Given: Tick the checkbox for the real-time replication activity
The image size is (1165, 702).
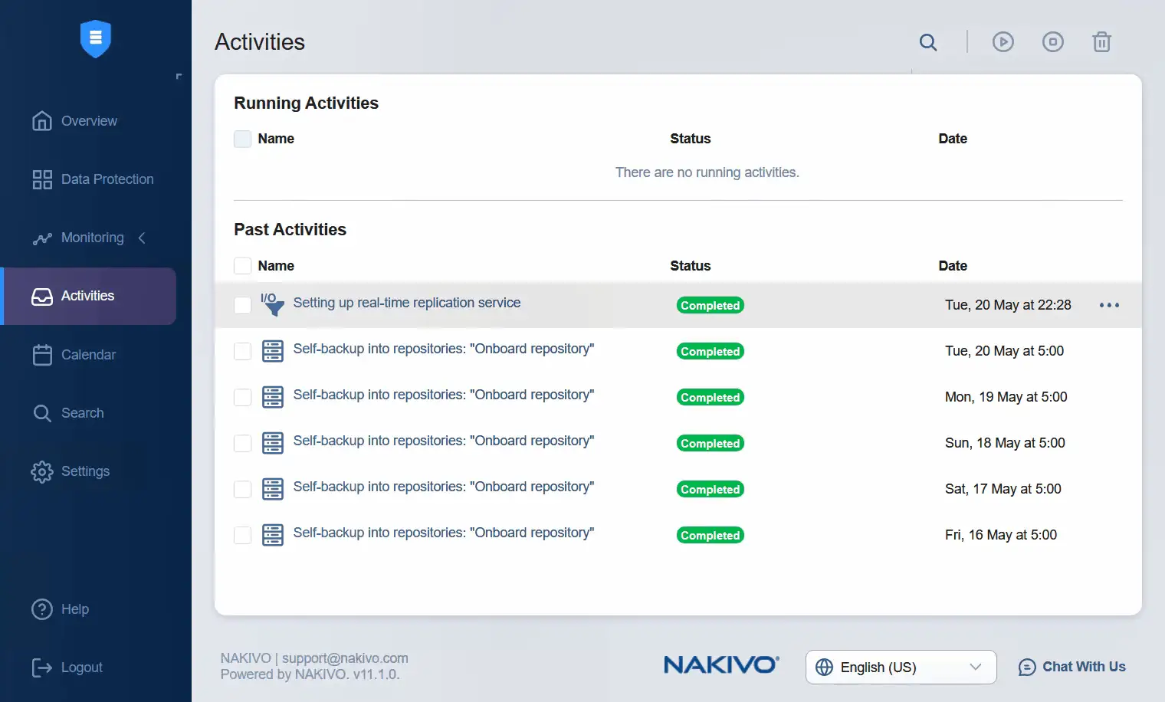Looking at the screenshot, I should point(242,305).
